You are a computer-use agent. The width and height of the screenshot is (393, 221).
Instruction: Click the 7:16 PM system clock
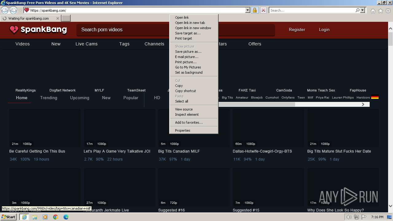[x=377, y=217]
